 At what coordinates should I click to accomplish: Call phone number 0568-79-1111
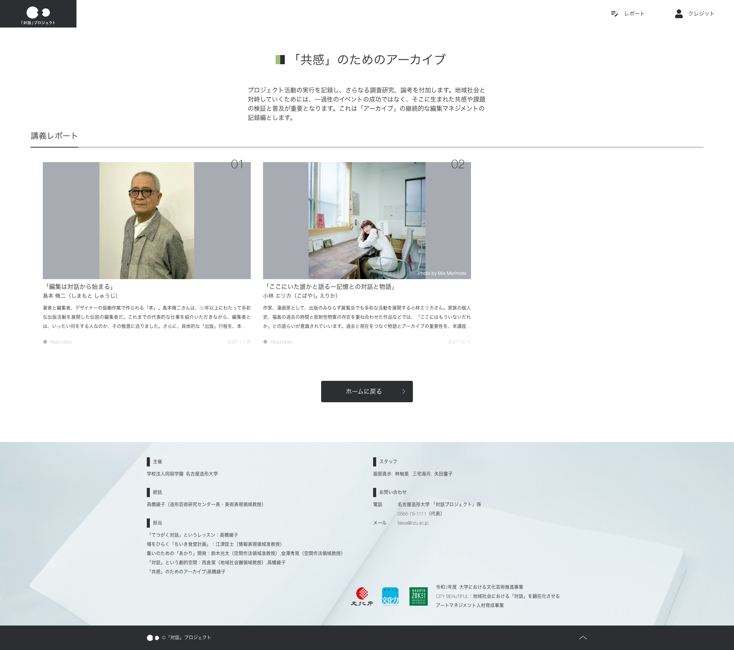(412, 514)
